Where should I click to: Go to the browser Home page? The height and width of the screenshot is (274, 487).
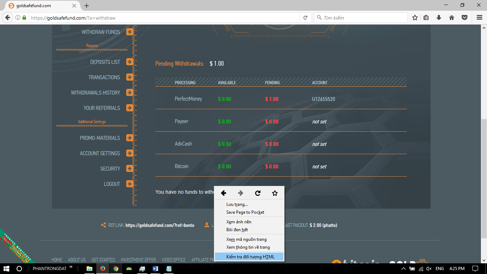click(x=452, y=17)
